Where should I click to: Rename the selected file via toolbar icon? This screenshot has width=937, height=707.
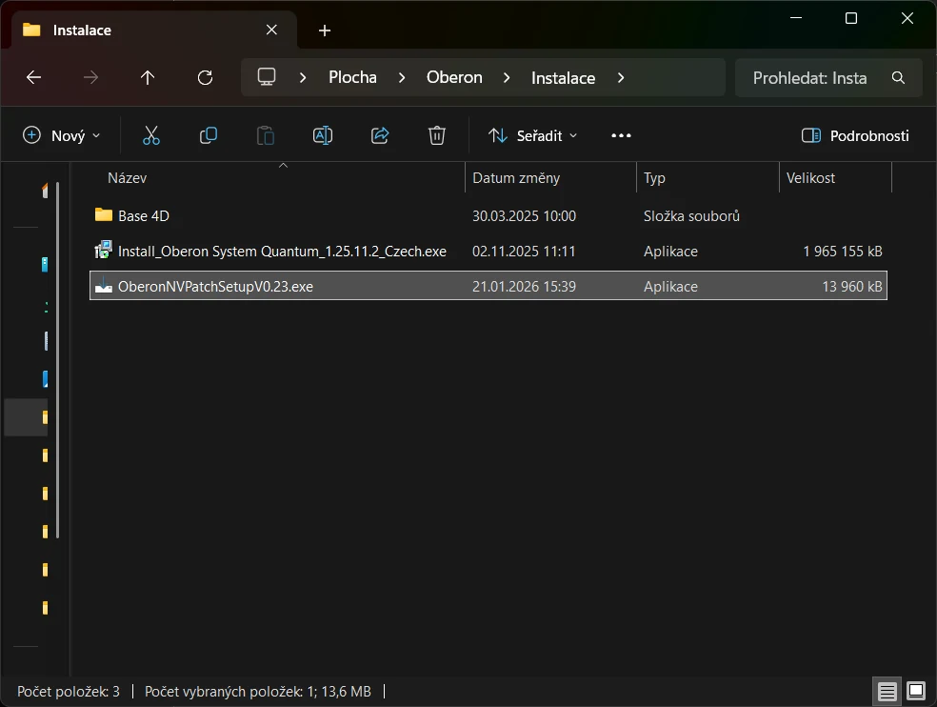(323, 135)
